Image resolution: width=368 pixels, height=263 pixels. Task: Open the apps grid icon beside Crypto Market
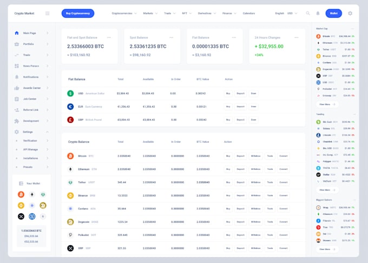[48, 14]
